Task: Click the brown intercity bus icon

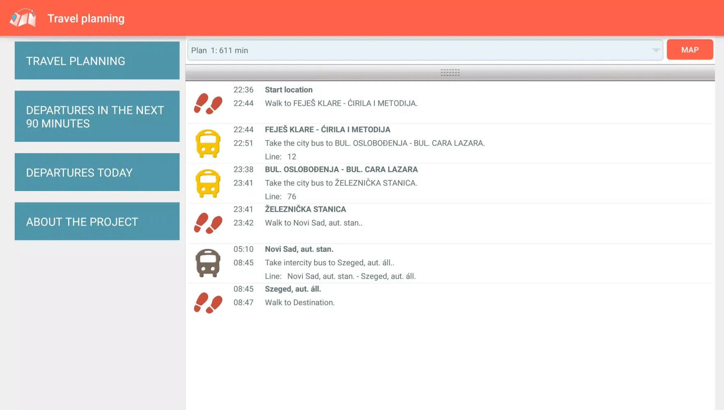Action: [208, 263]
